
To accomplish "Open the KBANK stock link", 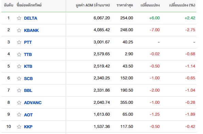I will click(31, 31).
